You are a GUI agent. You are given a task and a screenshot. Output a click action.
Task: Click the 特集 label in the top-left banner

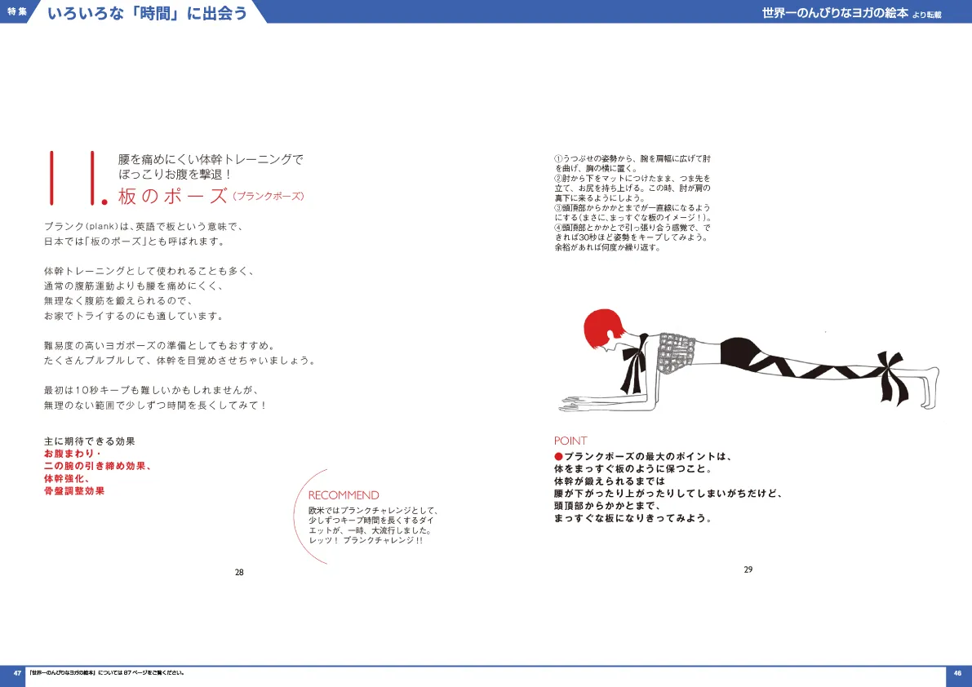[x=16, y=12]
